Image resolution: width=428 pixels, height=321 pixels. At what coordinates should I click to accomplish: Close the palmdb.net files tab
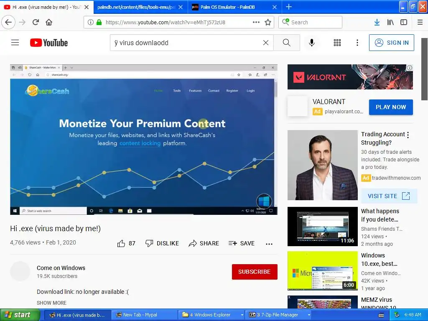pyautogui.click(x=181, y=7)
